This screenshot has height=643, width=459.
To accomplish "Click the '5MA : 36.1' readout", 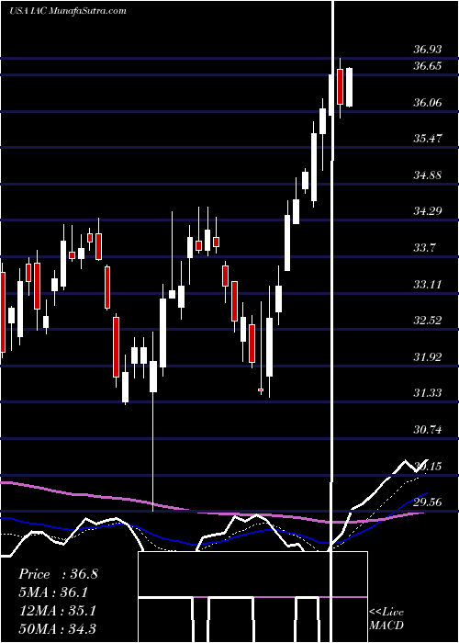I will (x=53, y=592).
